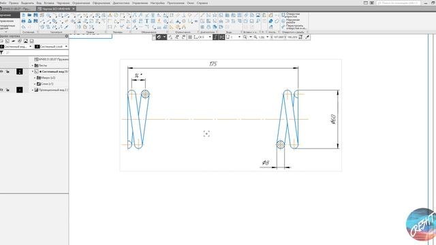The height and width of the screenshot is (245, 436).
Task: Toggle snaps button next to the ortho mode
Action: point(221,37)
